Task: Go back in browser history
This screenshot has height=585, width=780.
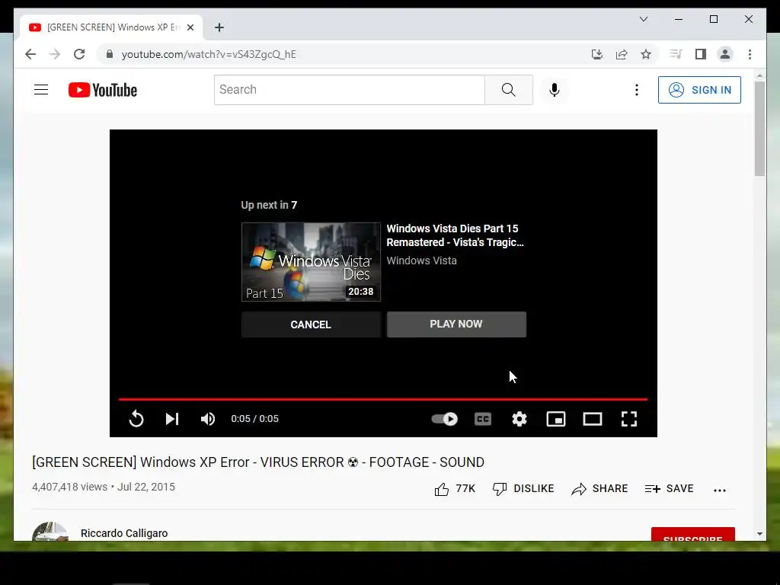Action: click(x=30, y=54)
